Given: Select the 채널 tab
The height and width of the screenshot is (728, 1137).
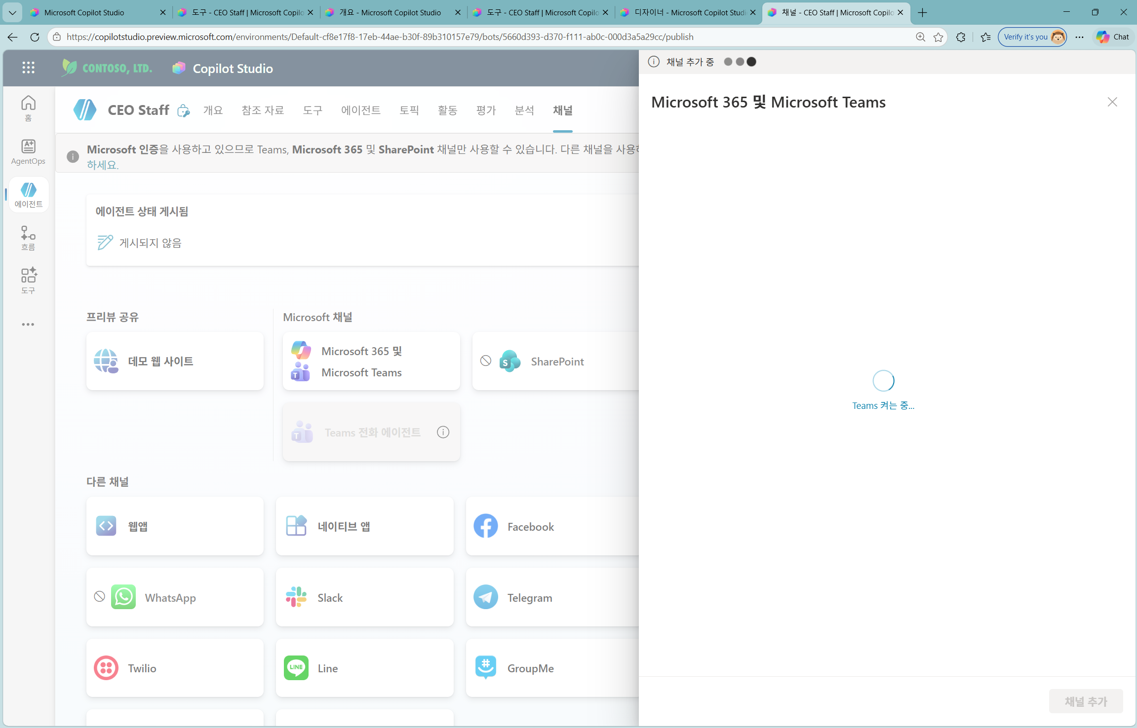Looking at the screenshot, I should click(x=563, y=110).
